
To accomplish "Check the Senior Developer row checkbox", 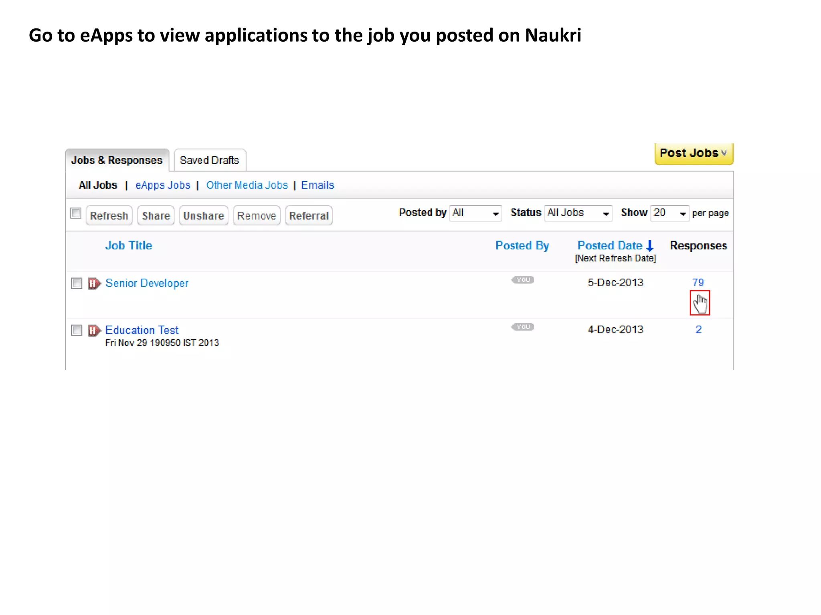I will (x=77, y=283).
